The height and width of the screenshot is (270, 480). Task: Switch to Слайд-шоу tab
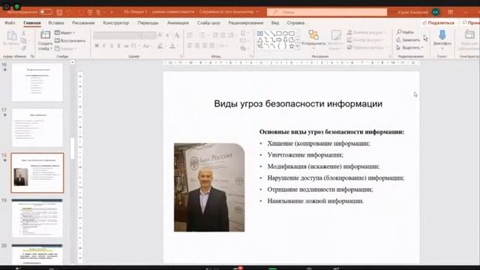[208, 23]
